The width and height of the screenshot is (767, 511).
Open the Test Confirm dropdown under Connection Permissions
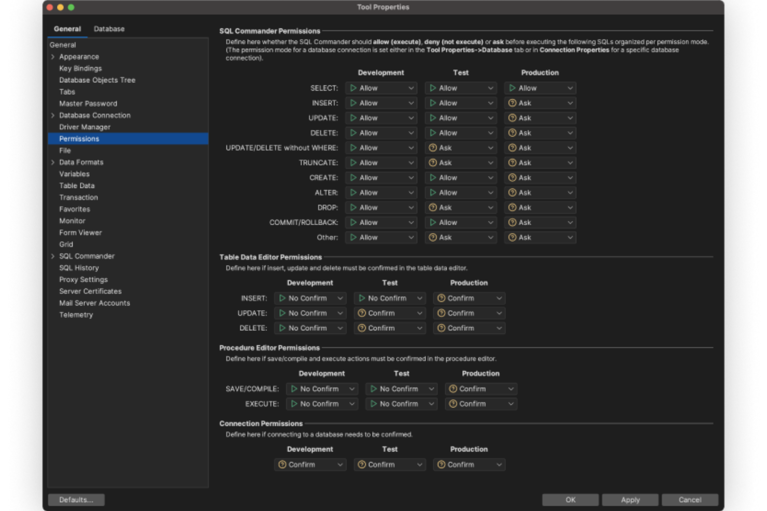coord(390,464)
